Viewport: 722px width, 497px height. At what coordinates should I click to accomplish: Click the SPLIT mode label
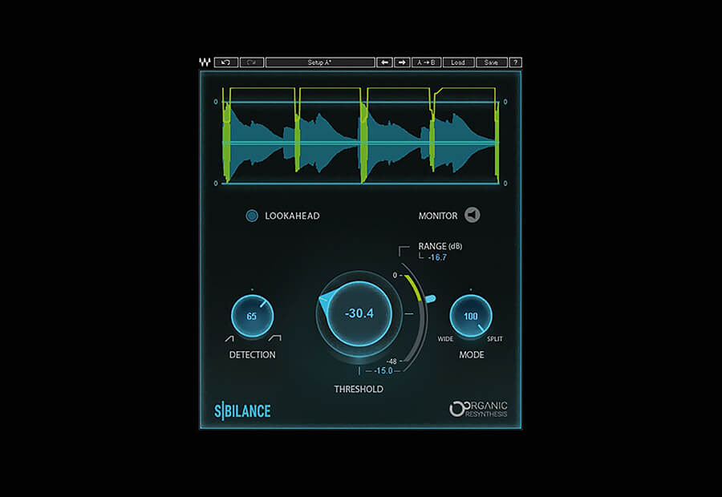click(495, 339)
